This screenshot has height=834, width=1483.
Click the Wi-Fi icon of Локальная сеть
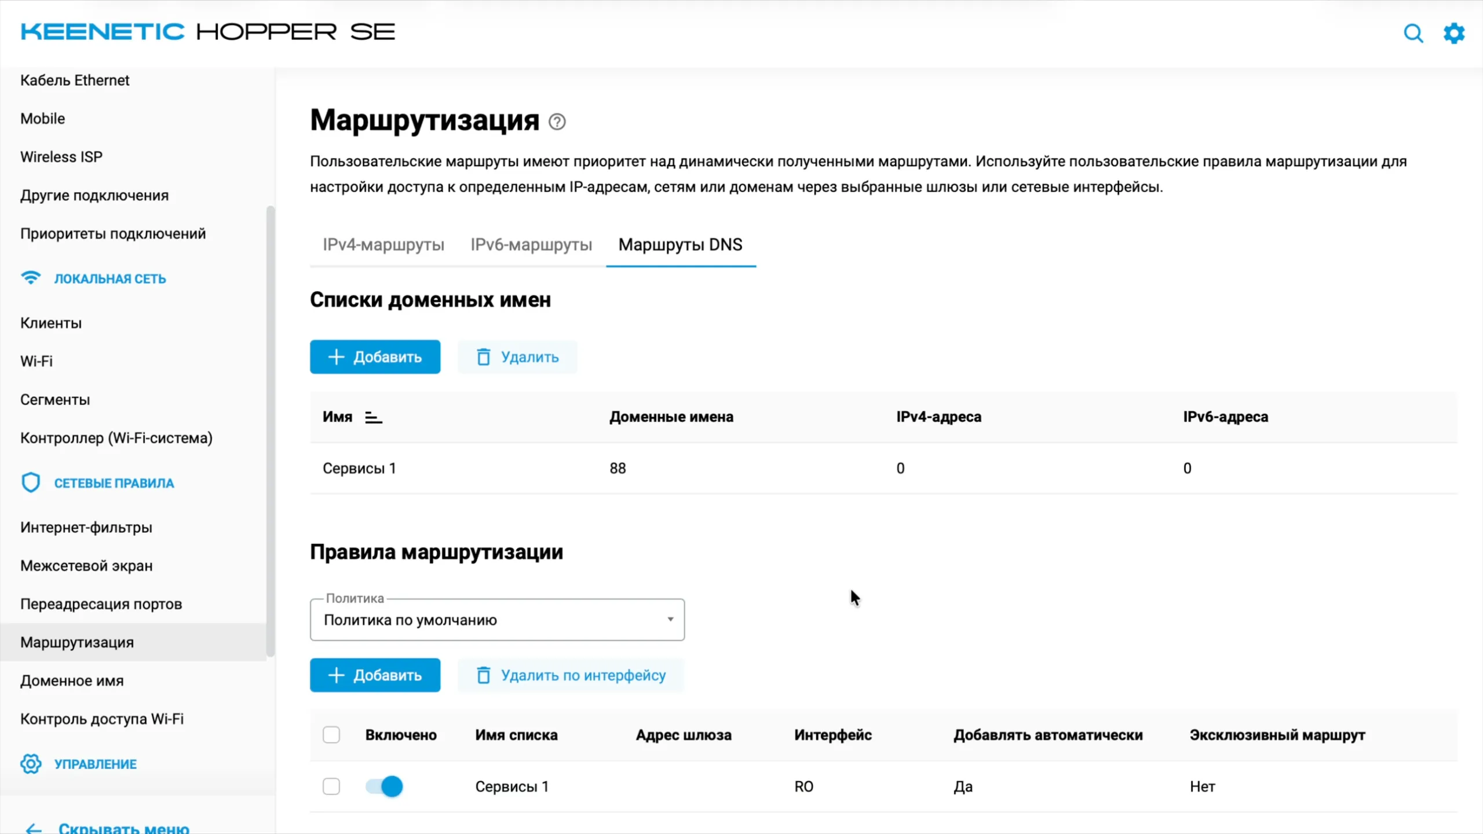(31, 278)
